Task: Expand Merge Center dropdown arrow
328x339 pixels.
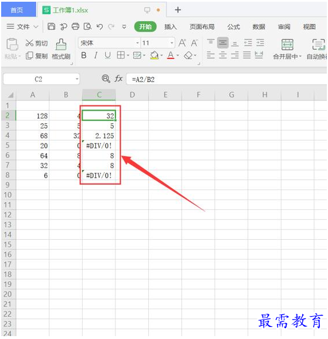Action: point(300,56)
